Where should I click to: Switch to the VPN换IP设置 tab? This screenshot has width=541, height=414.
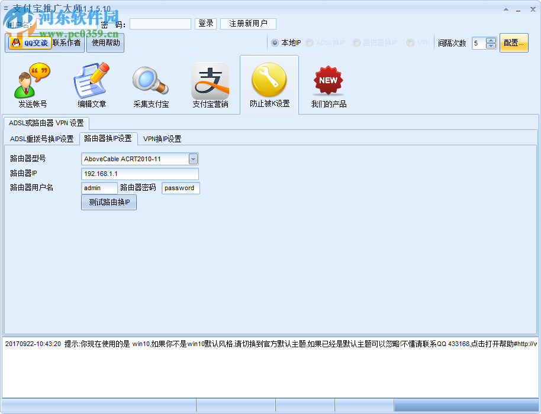pyautogui.click(x=162, y=139)
